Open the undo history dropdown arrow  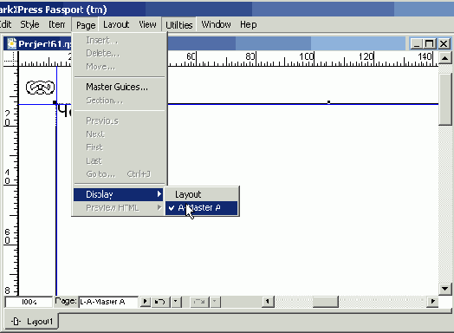[x=176, y=302]
